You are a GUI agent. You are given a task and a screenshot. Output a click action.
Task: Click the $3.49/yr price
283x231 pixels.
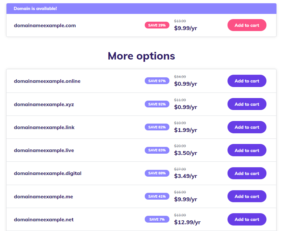click(x=185, y=176)
